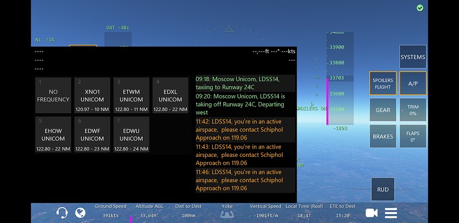Image resolution: width=459 pixels, height=223 pixels.
Task: Toggle the A/P autopilot button
Action: [x=413, y=83]
